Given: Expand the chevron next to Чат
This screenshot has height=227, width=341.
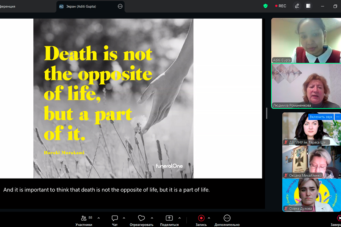Looking at the screenshot, I should [x=124, y=218].
